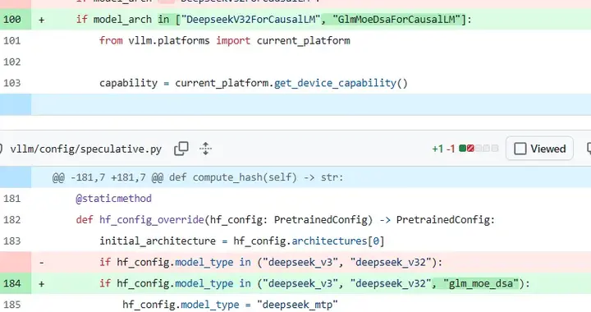Select line number 103

pos(12,83)
